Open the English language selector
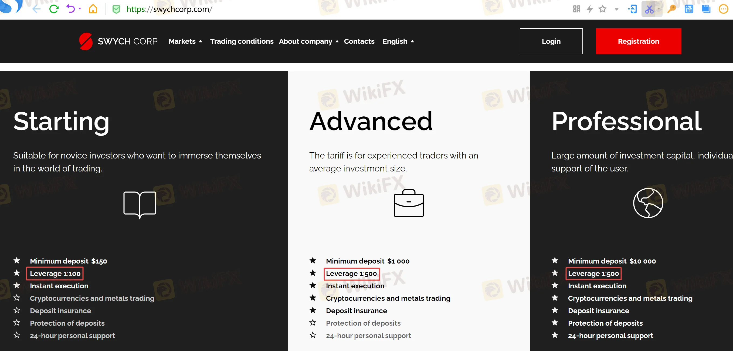Viewport: 733px width, 351px height. (398, 41)
